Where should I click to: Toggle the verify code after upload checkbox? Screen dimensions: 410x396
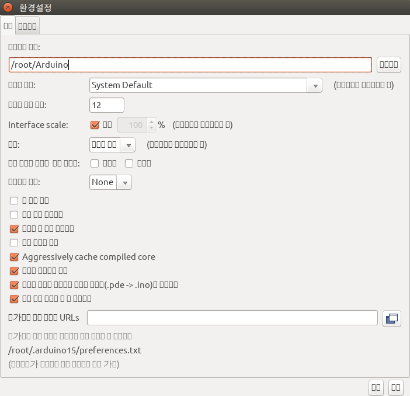14,229
